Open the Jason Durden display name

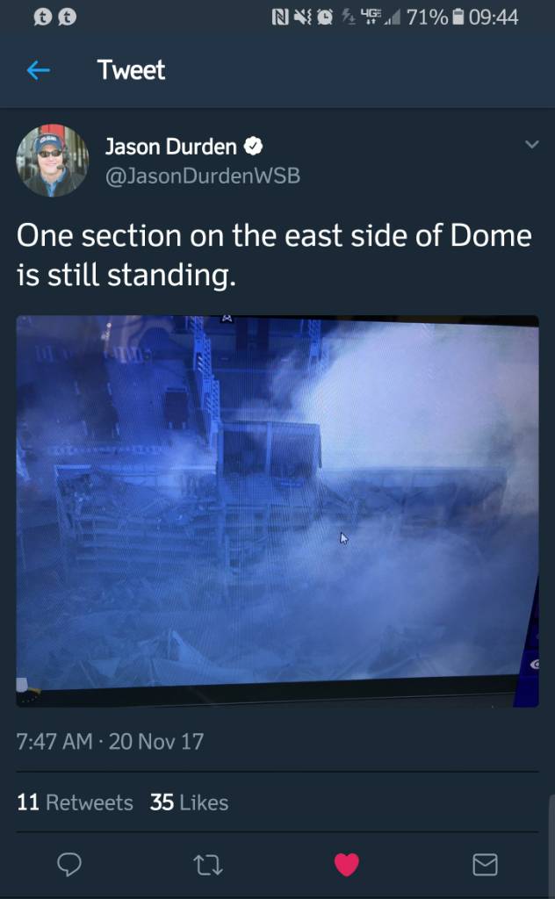tap(170, 147)
